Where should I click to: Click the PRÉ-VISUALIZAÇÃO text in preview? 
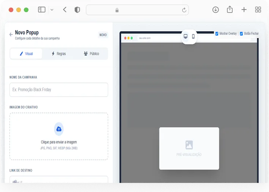tap(189, 155)
